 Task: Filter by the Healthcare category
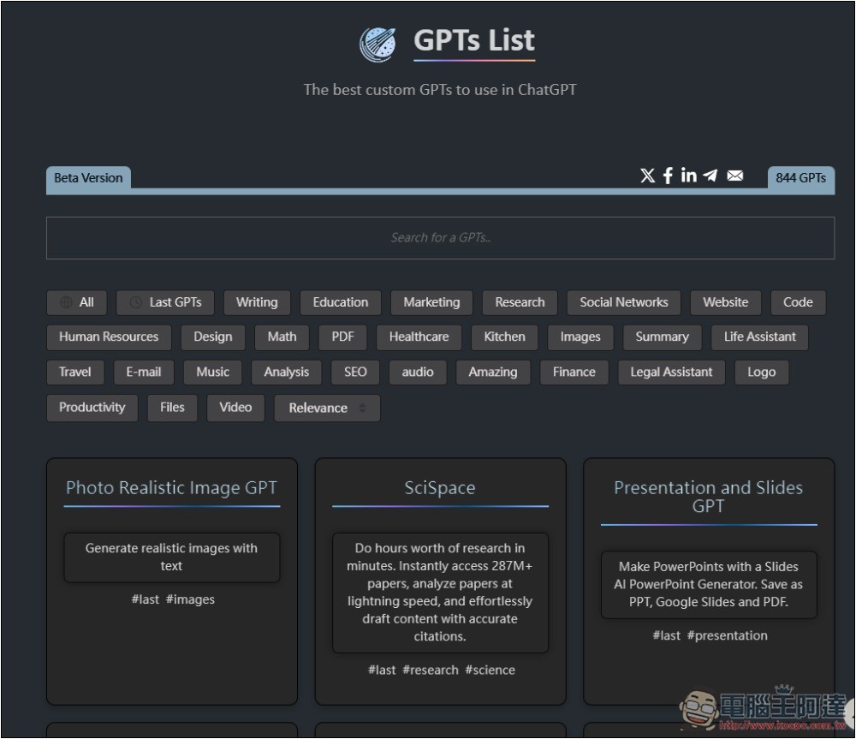click(419, 337)
